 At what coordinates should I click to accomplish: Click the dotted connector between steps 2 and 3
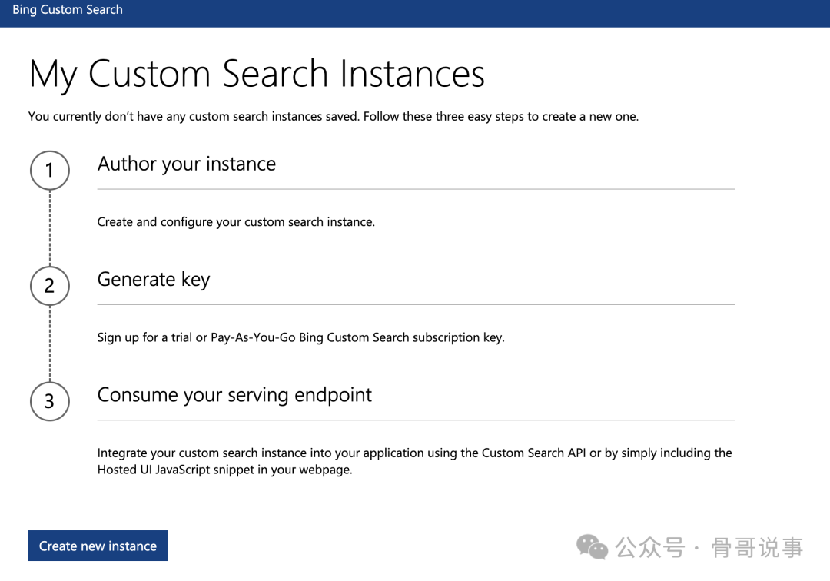point(50,344)
